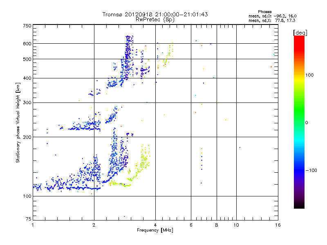This screenshot has width=327, height=245.
Task: Click the x-axis label 1
Action: click(33, 225)
